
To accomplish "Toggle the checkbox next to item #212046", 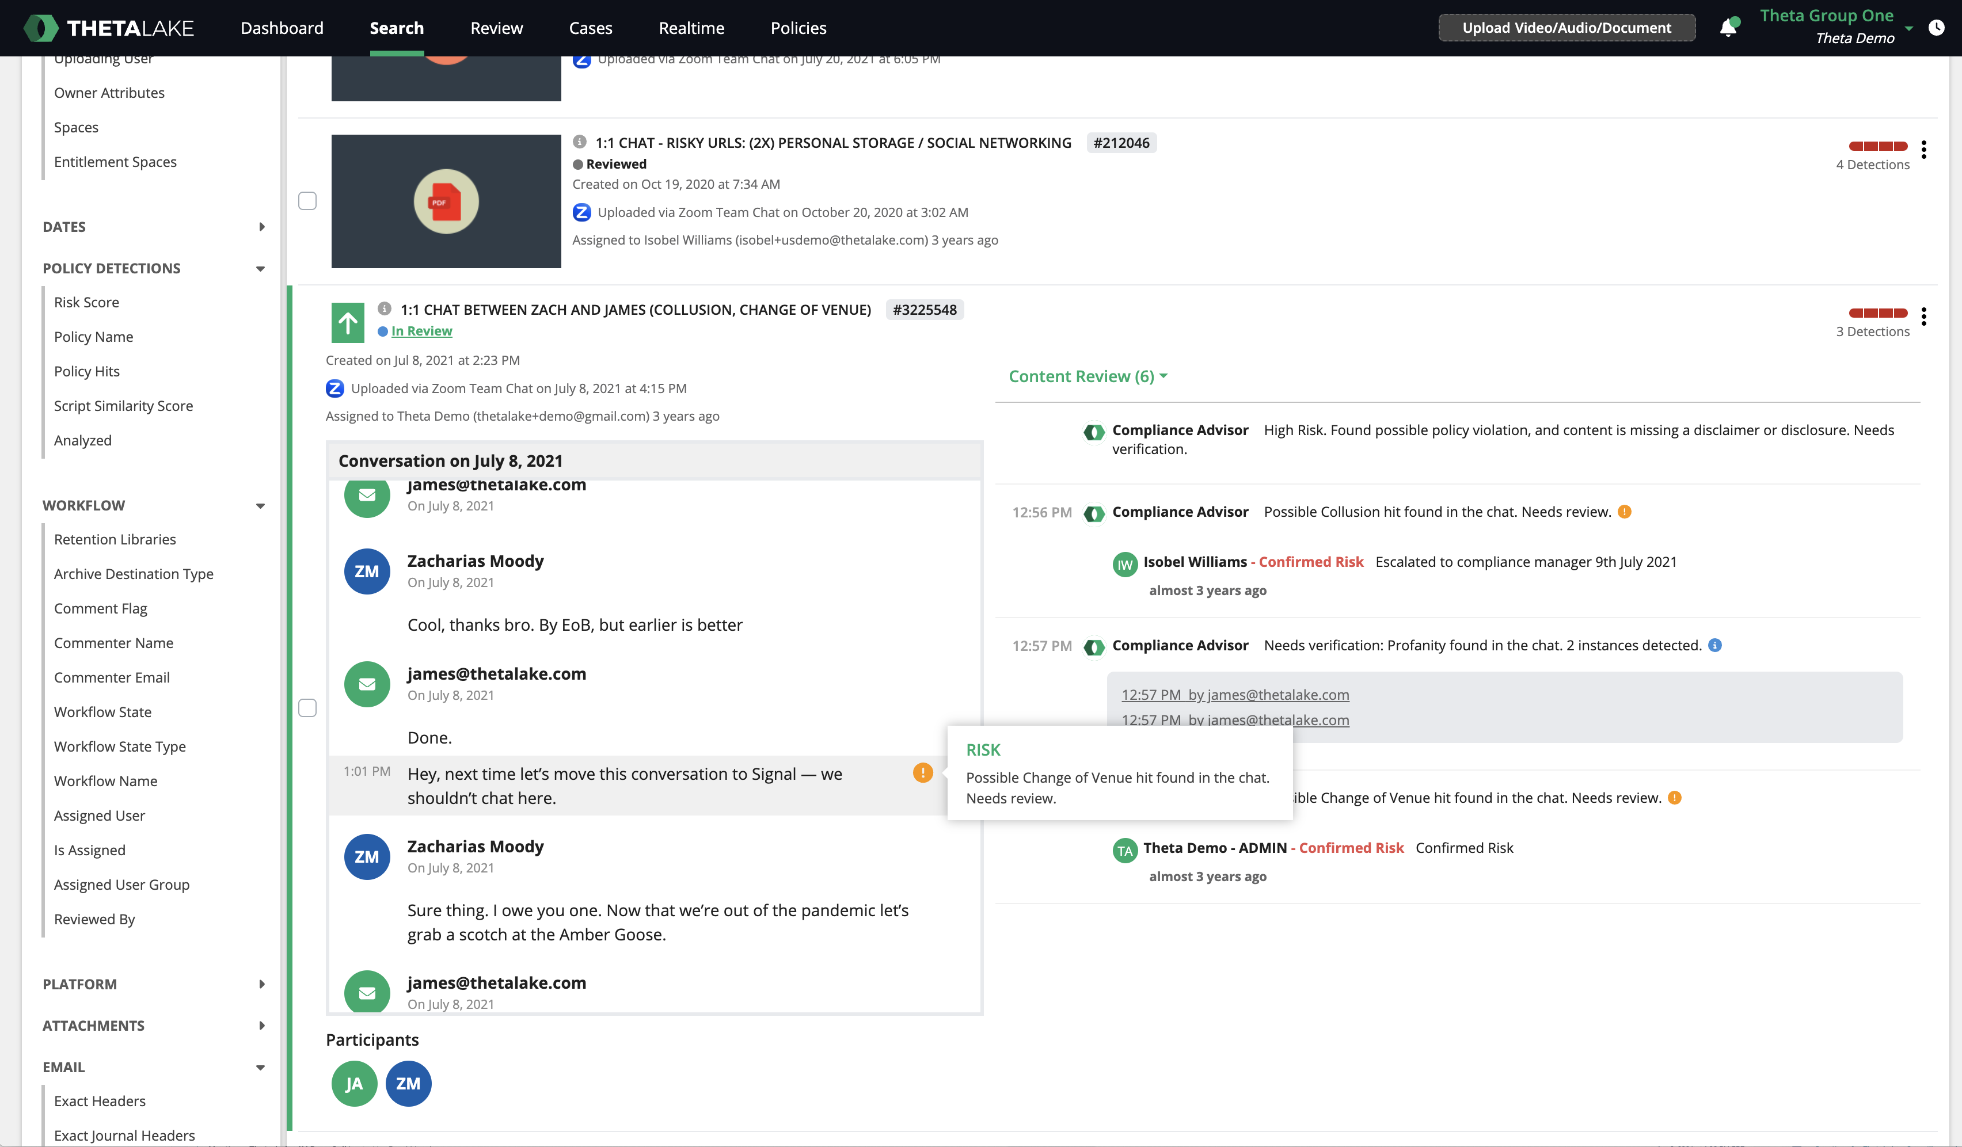I will [307, 201].
